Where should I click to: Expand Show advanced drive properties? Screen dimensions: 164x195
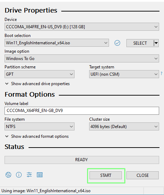click(37, 84)
